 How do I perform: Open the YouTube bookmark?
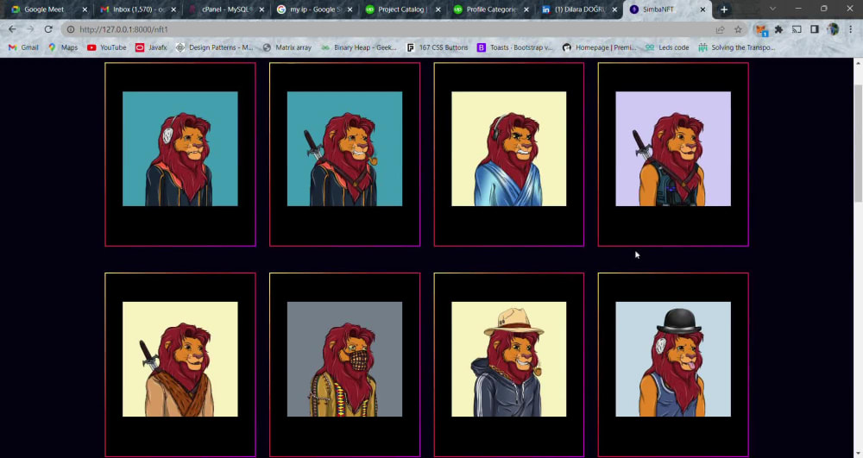[x=107, y=47]
